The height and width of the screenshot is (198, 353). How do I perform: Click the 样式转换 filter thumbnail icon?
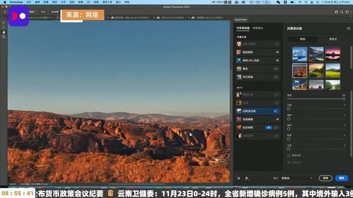pyautogui.click(x=239, y=77)
